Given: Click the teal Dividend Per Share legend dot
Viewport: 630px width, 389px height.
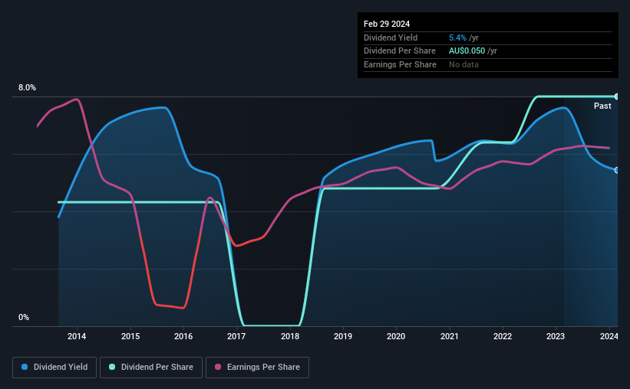Looking at the screenshot, I should click(x=112, y=367).
